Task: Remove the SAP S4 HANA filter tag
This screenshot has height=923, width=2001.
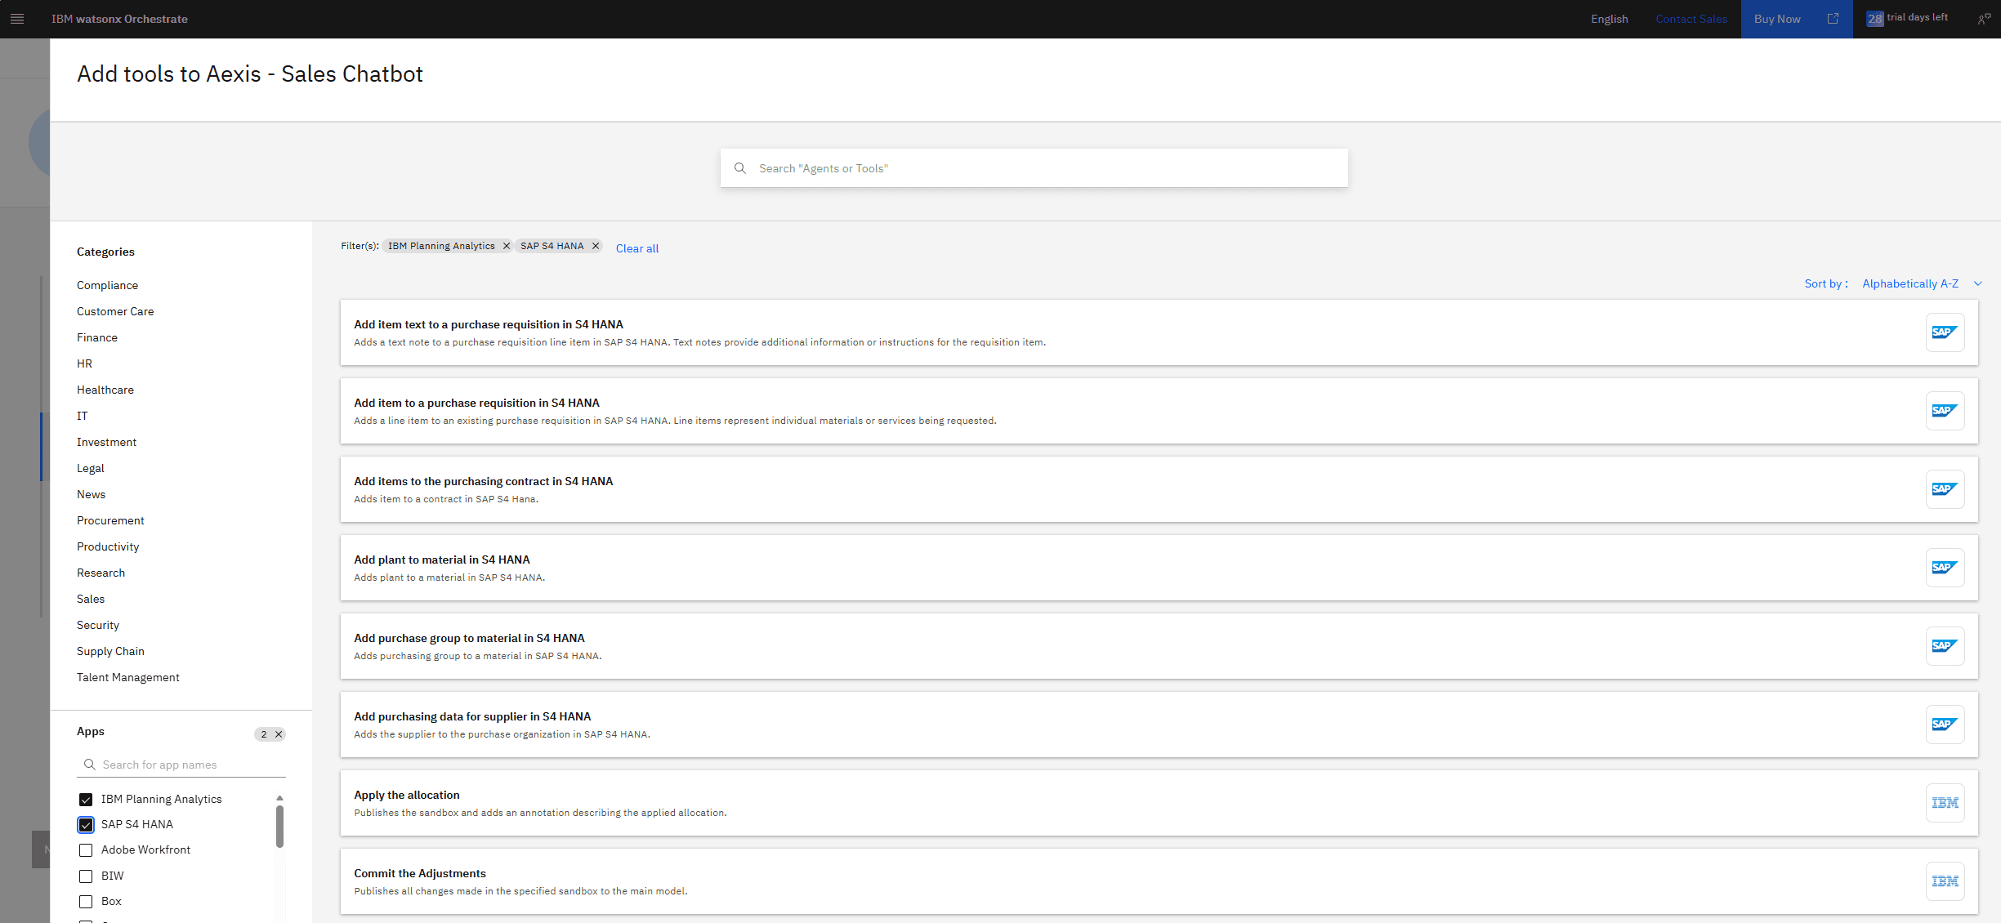Action: click(596, 246)
